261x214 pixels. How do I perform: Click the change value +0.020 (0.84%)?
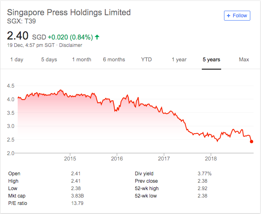(70, 37)
